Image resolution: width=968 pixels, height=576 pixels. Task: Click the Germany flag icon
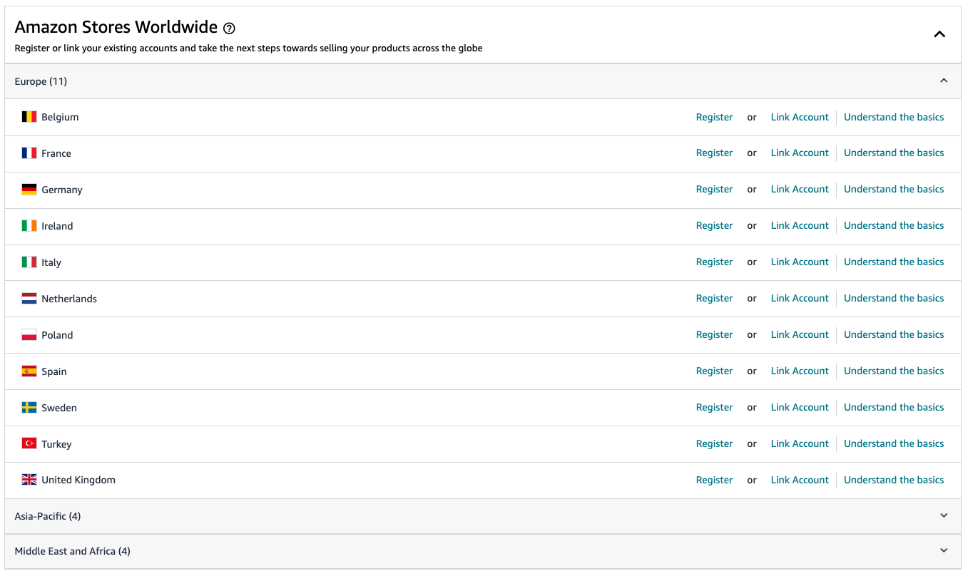click(29, 190)
